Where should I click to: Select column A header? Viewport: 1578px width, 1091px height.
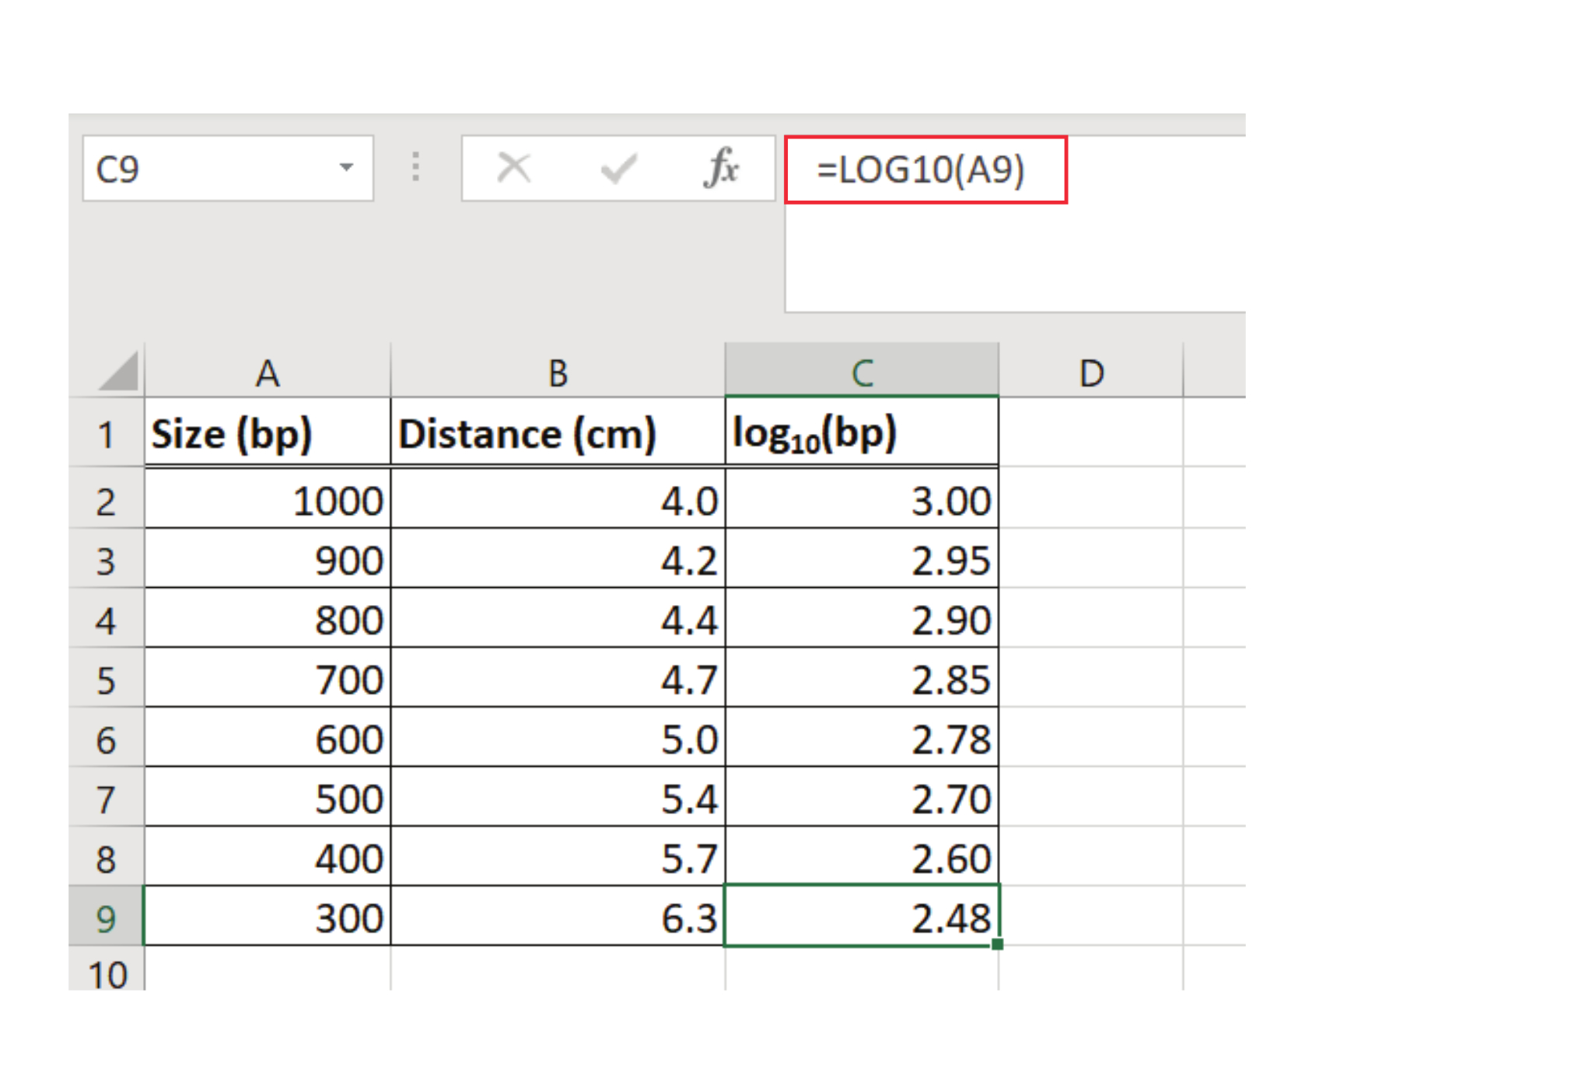click(267, 373)
